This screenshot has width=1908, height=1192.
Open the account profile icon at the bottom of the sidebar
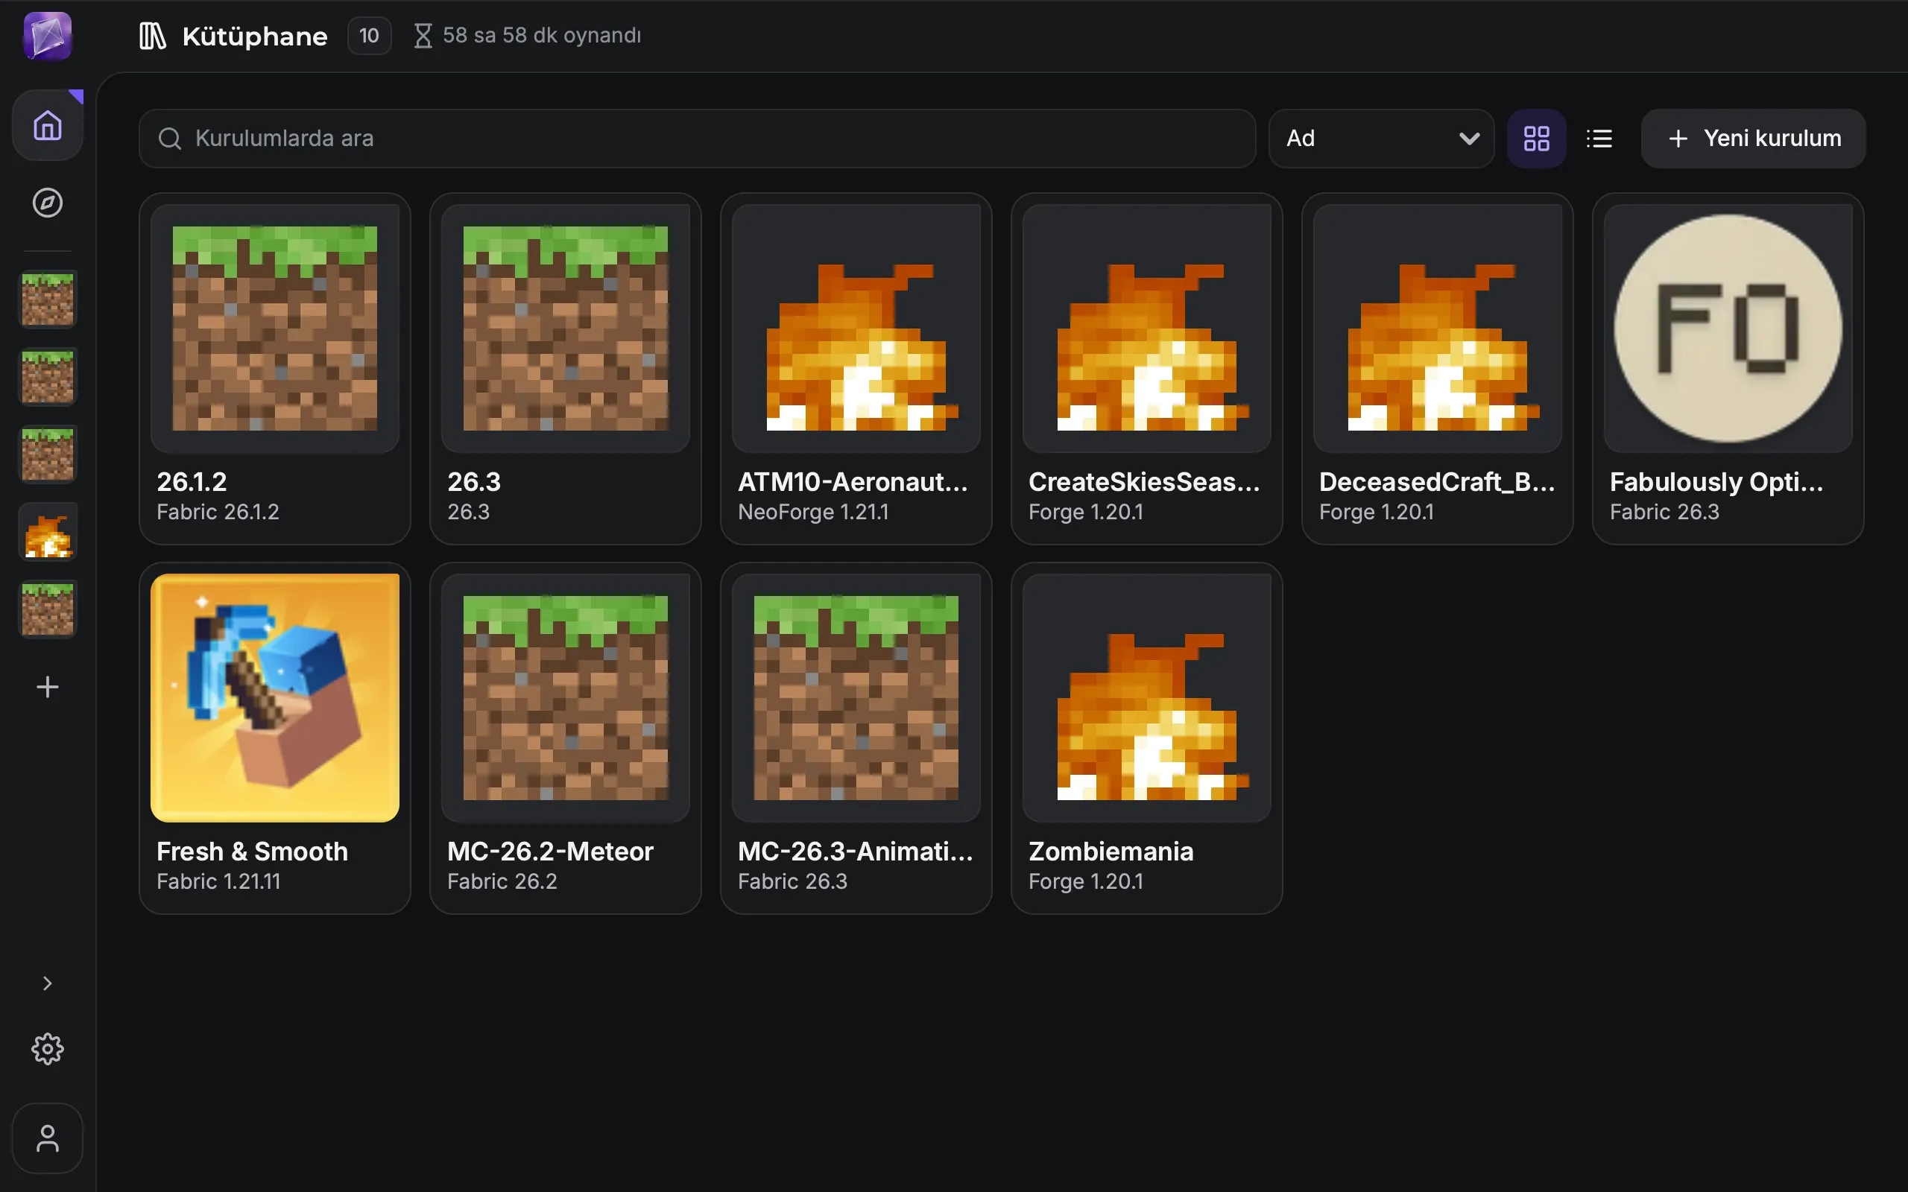[47, 1138]
